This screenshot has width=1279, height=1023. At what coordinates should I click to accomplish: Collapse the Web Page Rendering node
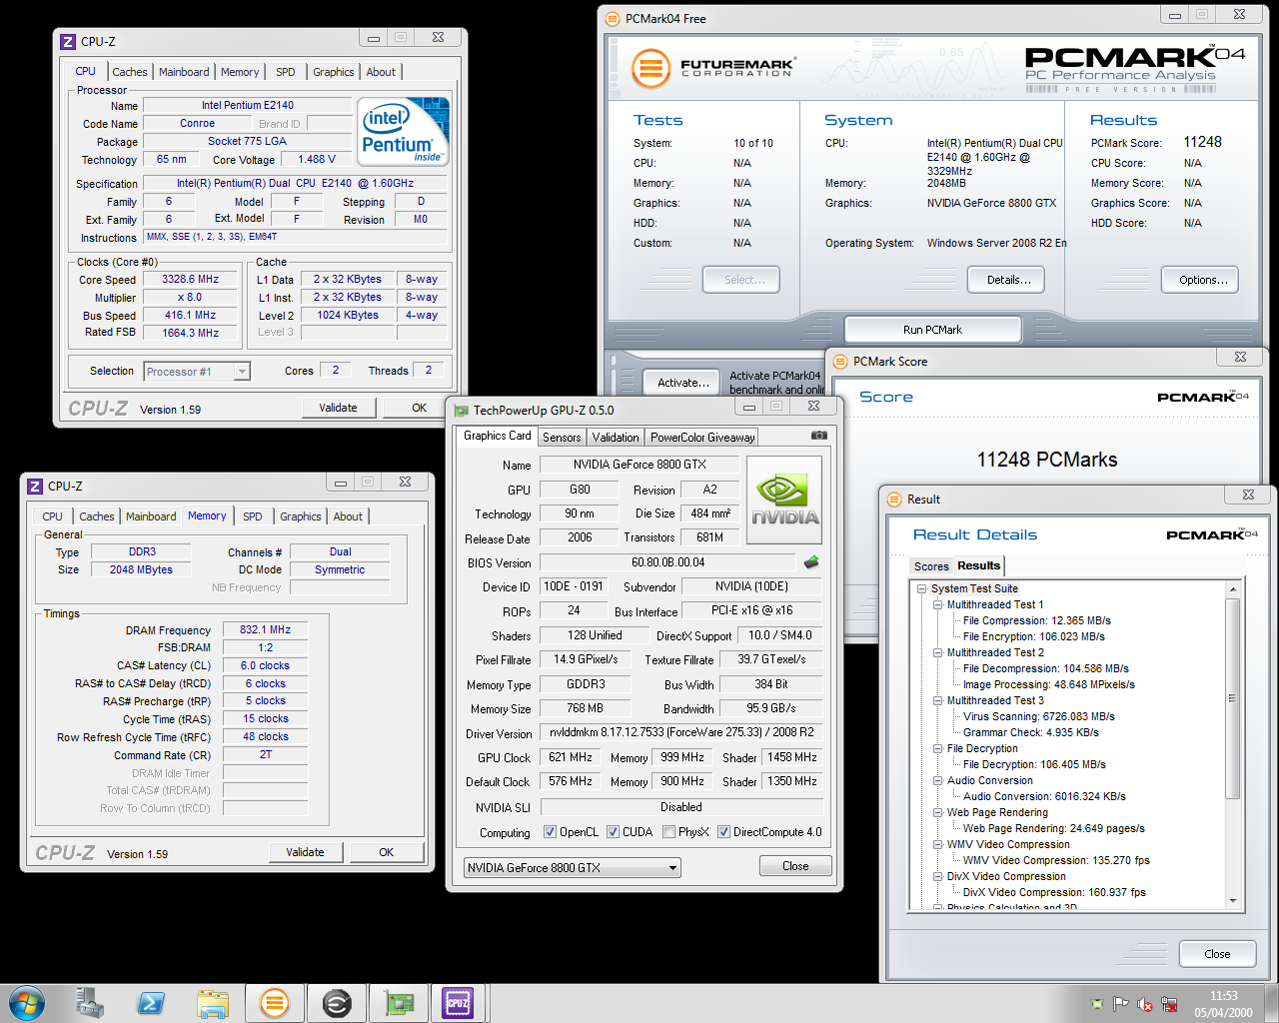pyautogui.click(x=938, y=813)
